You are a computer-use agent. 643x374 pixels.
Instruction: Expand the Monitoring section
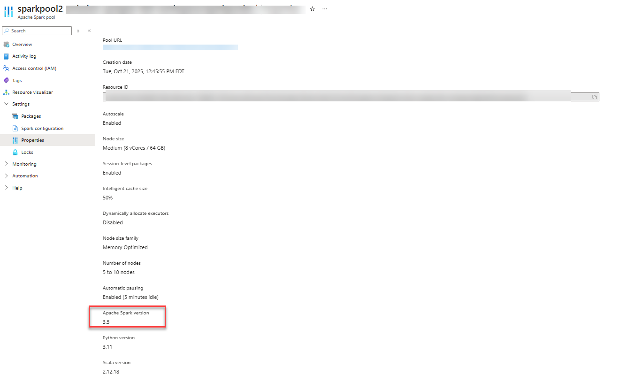point(6,164)
